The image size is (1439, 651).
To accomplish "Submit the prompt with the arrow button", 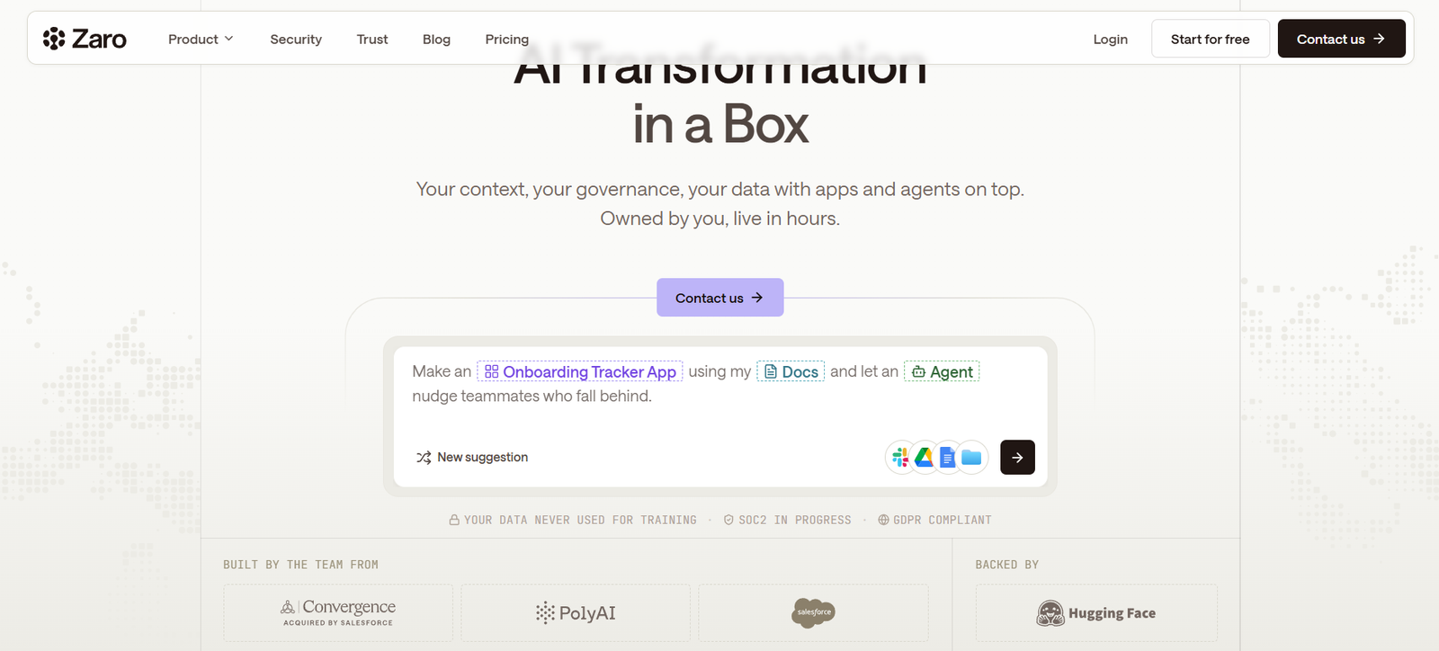I will tap(1017, 458).
